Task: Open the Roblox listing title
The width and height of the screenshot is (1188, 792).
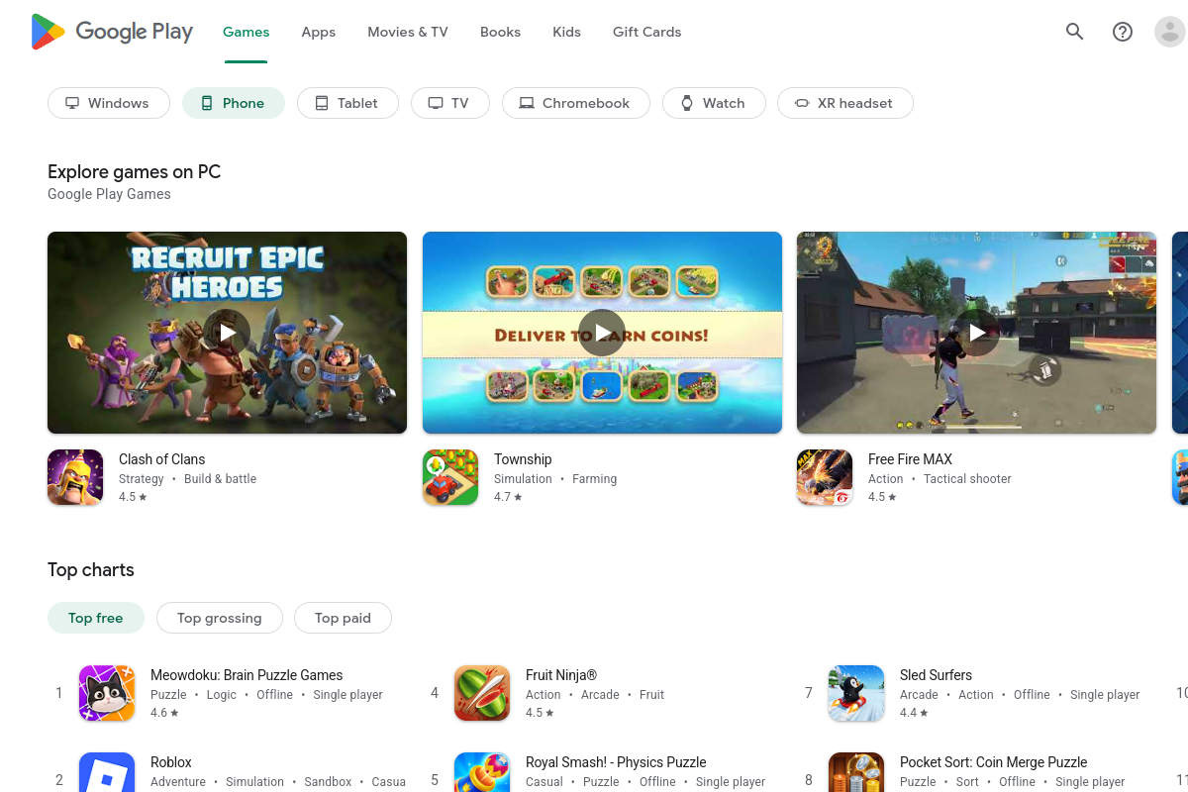Action: (x=171, y=762)
